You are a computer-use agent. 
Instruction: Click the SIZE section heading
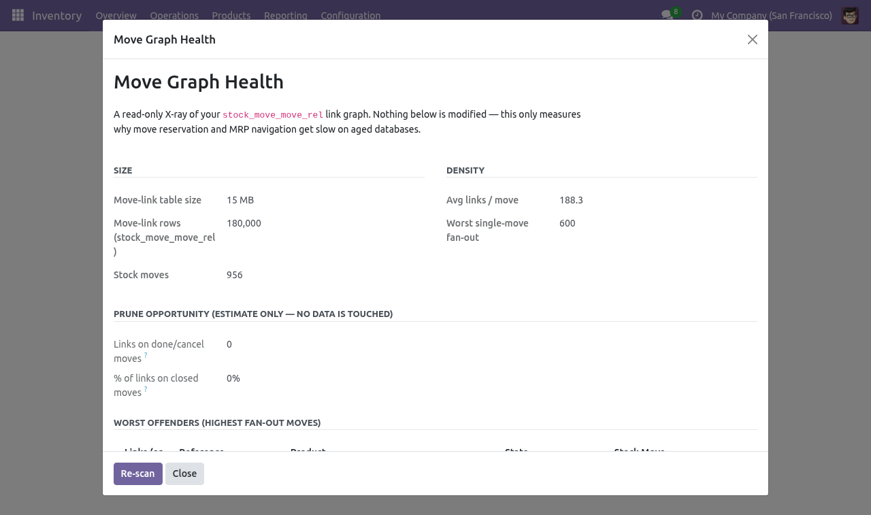pos(123,170)
